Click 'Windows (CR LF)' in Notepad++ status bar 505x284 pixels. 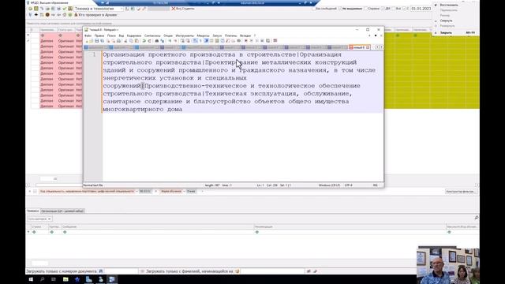pyautogui.click(x=329, y=185)
